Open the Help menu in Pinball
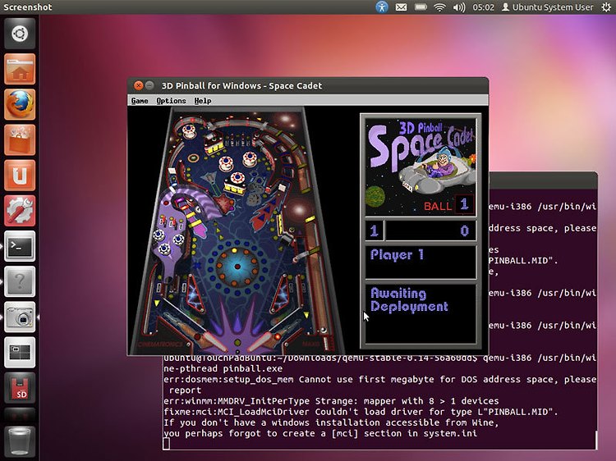This screenshot has width=616, height=461. 203,101
